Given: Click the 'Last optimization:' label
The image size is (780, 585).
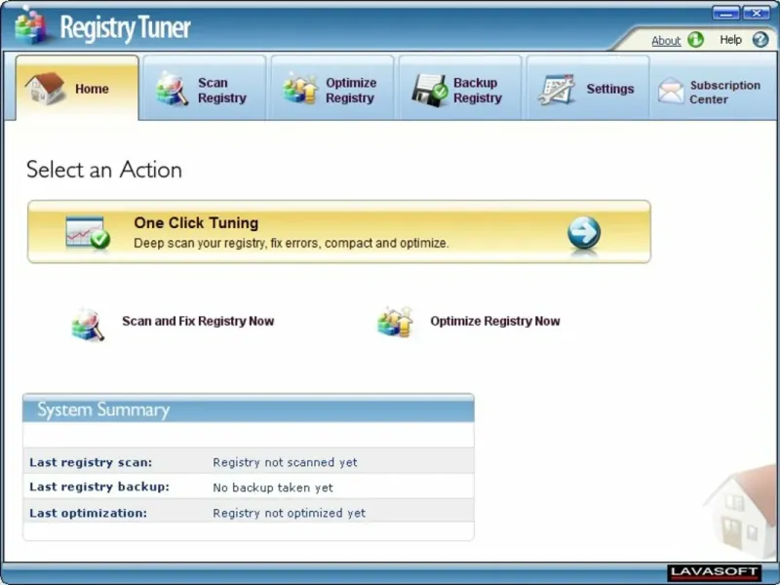Looking at the screenshot, I should [88, 513].
